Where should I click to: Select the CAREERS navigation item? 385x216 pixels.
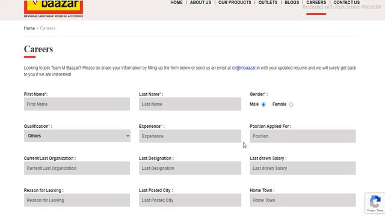tap(316, 2)
